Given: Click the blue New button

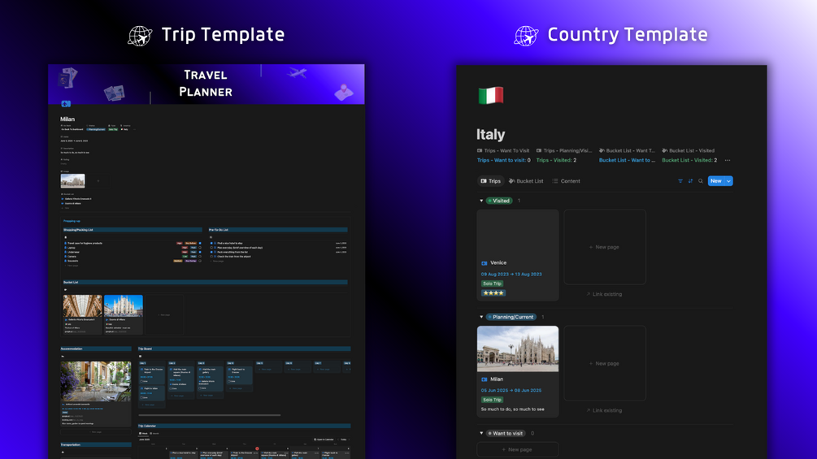Looking at the screenshot, I should [x=716, y=181].
